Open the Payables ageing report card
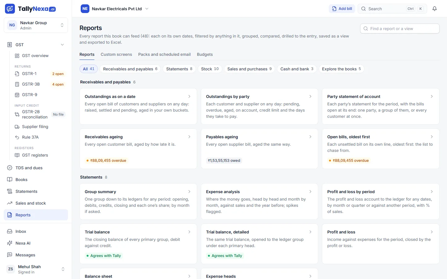Screen dimensions: 447x279 click(x=260, y=149)
